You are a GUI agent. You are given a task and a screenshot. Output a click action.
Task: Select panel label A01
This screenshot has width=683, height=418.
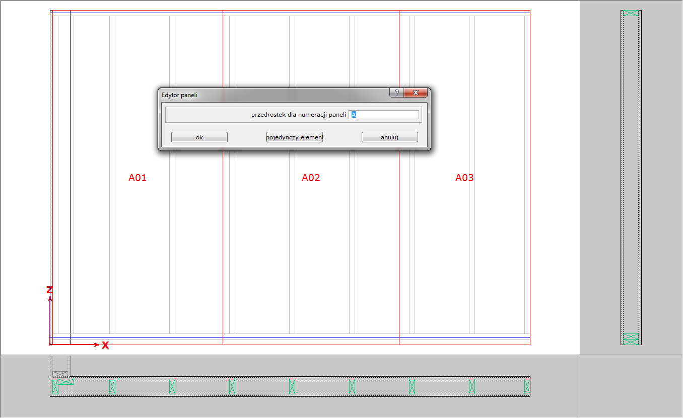click(x=138, y=178)
